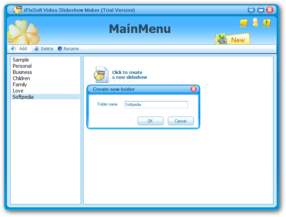Select the Softpedia folder in the list
The height and width of the screenshot is (217, 286).
[45, 97]
